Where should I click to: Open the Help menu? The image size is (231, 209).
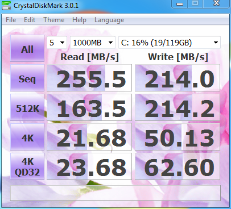79,20
